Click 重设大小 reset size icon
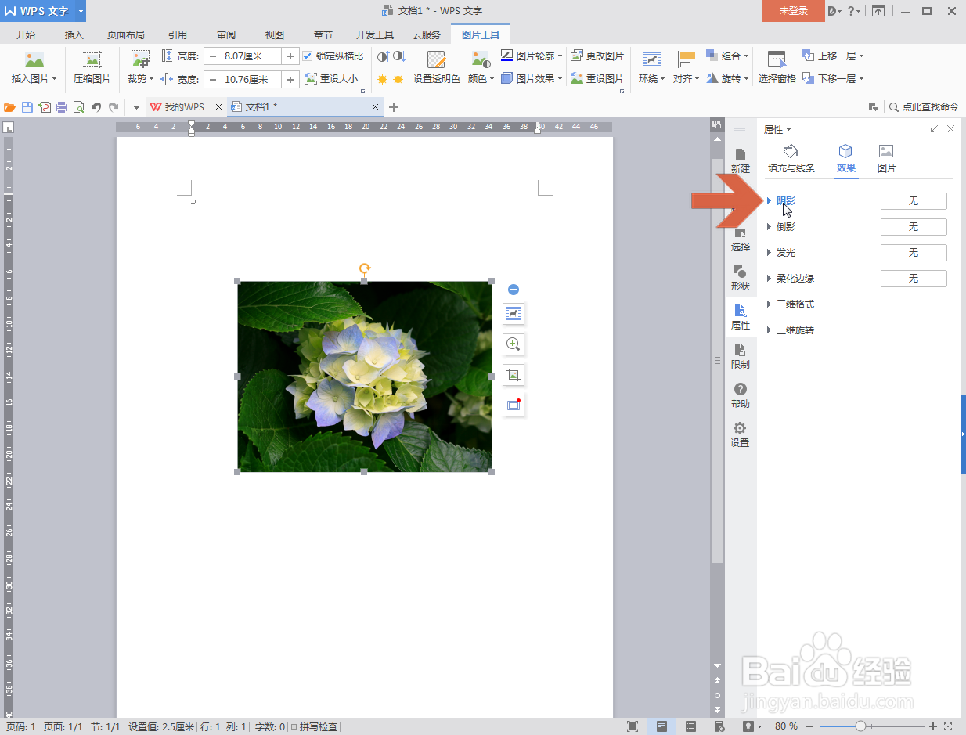Image resolution: width=966 pixels, height=735 pixels. 311,79
